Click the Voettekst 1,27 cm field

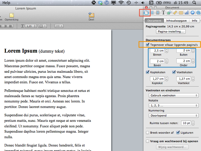pyautogui.click(x=184, y=79)
